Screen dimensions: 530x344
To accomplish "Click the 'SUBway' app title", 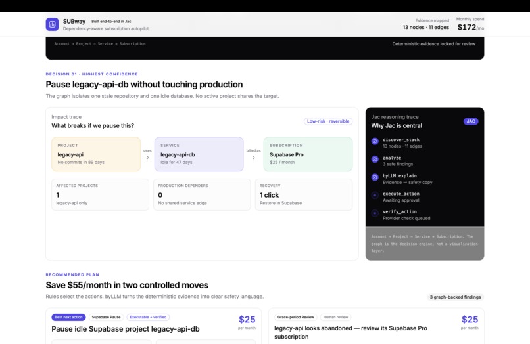I will tap(74, 21).
